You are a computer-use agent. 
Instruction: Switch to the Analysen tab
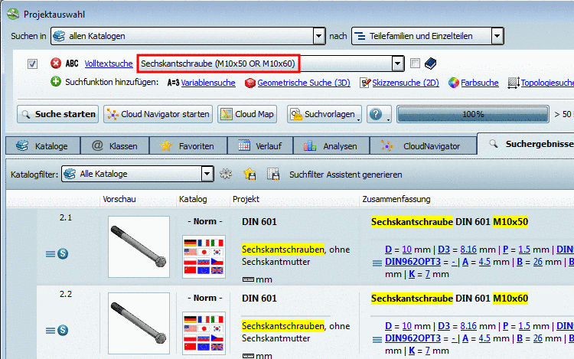point(331,146)
